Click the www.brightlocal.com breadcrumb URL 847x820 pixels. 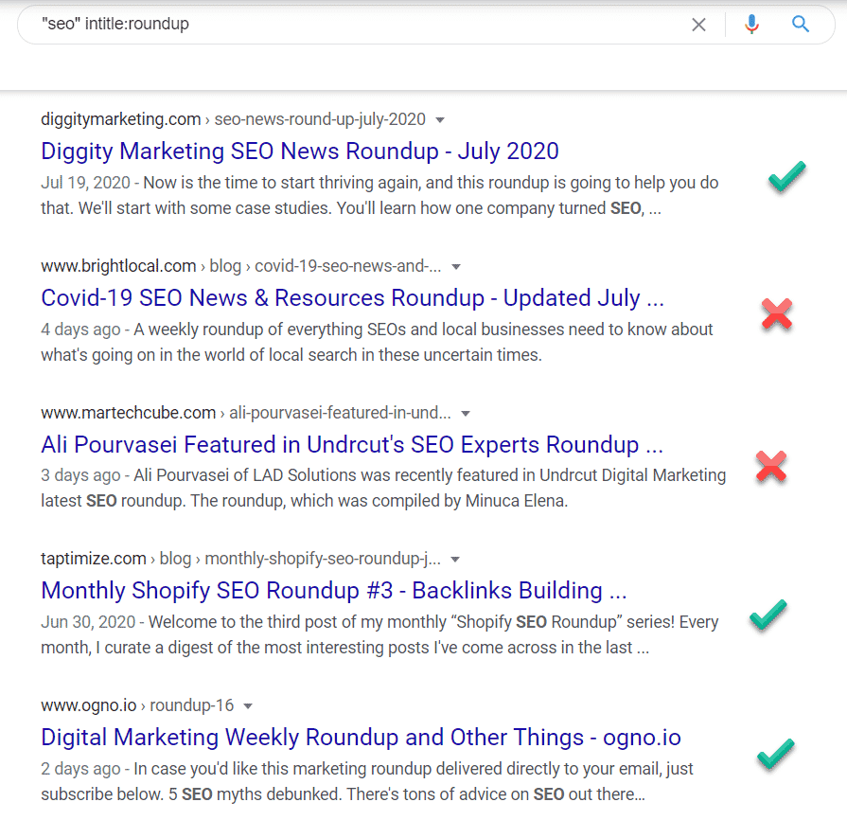118,267
